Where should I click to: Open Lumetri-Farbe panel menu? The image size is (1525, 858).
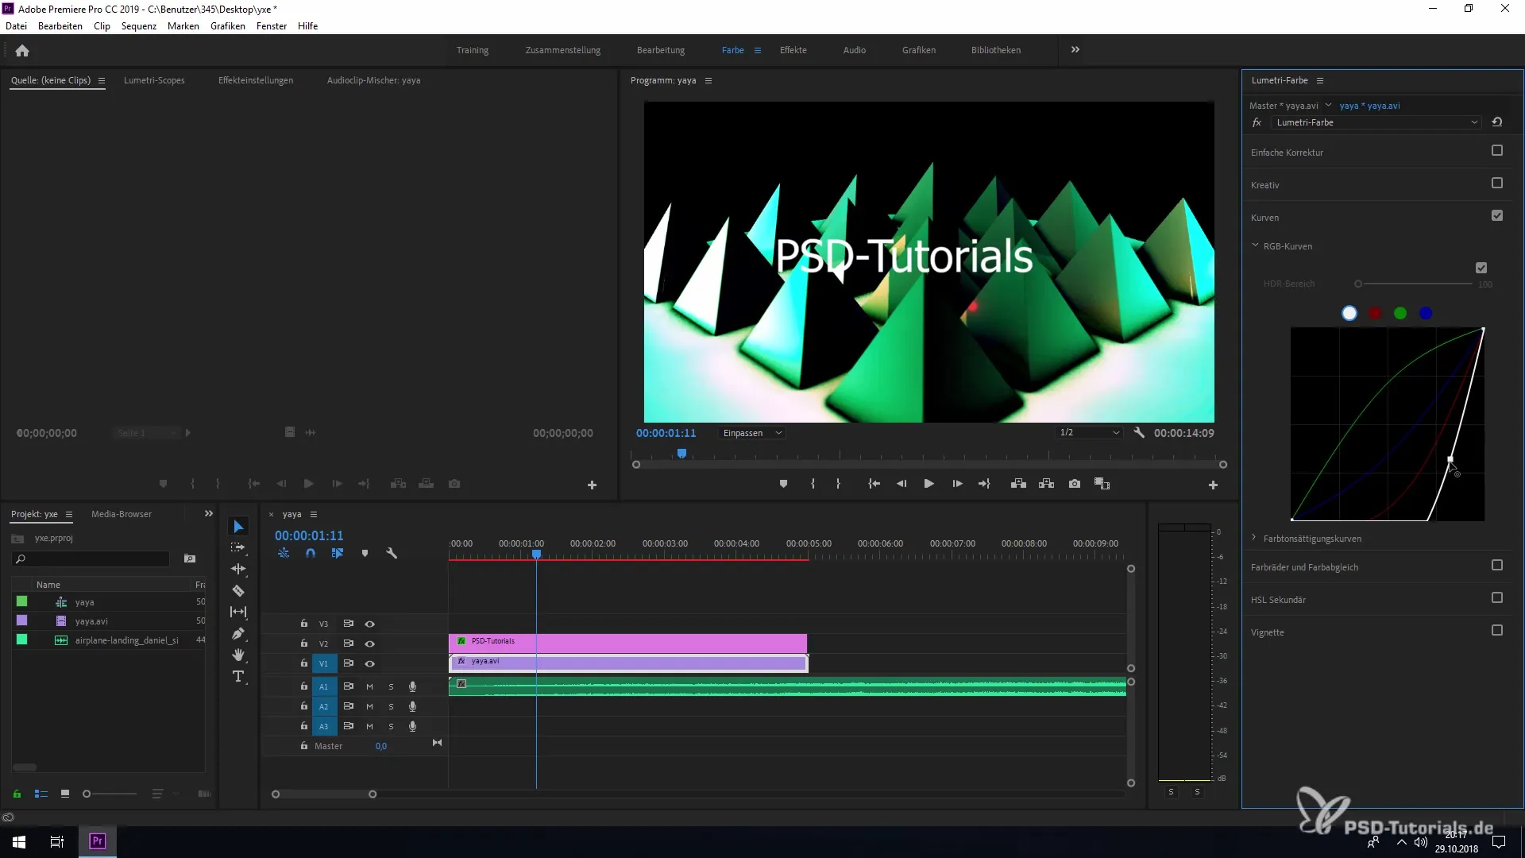[x=1320, y=80]
